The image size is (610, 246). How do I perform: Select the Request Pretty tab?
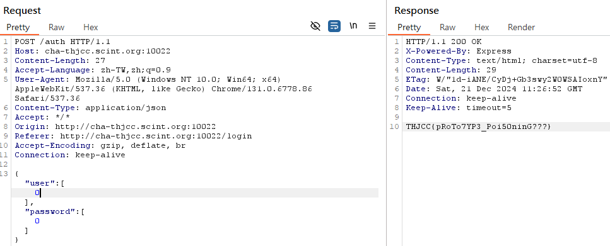coord(18,28)
